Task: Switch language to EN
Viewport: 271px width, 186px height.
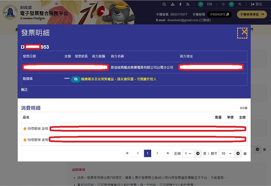Action: pyautogui.click(x=210, y=4)
